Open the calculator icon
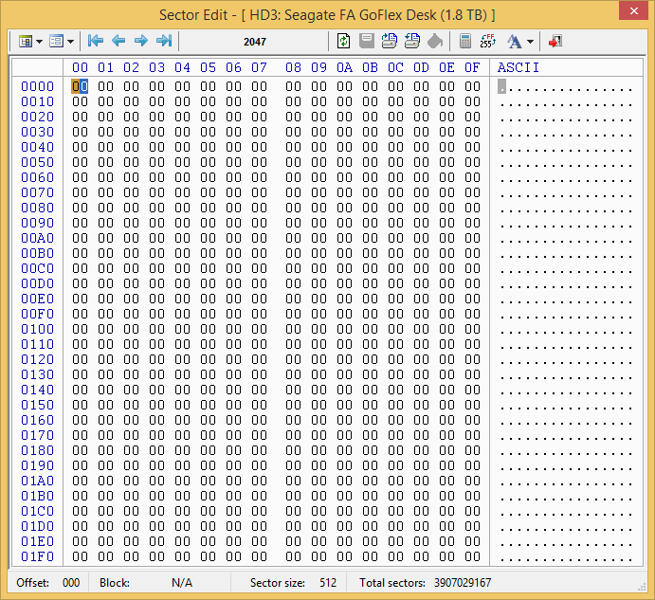 464,42
